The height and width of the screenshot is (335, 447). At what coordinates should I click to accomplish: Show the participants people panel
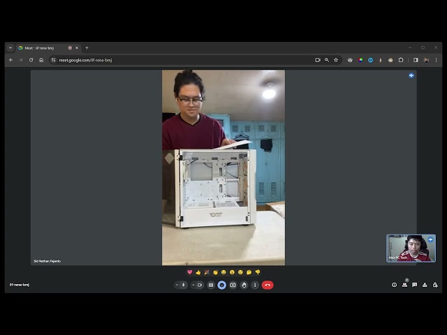click(x=404, y=285)
